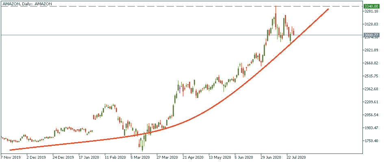Click the 3281.10 price axis label
The width and height of the screenshot is (384, 162).
372,11
